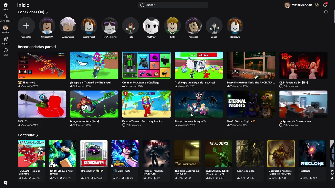Open C0Draw's avatar
Screen dimensions: 335x188
pos(151,26)
